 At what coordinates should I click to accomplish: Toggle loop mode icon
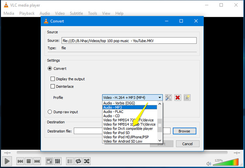pos(78,161)
